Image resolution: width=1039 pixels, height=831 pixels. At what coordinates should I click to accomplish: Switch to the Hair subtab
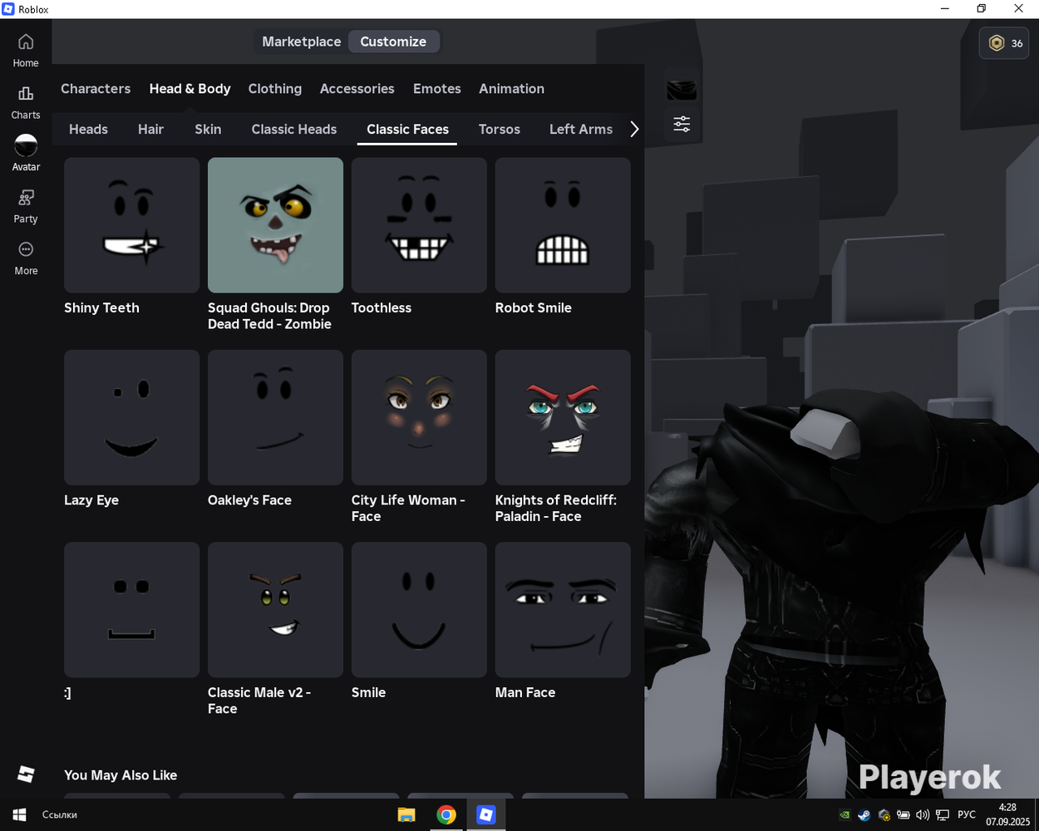[x=150, y=129]
